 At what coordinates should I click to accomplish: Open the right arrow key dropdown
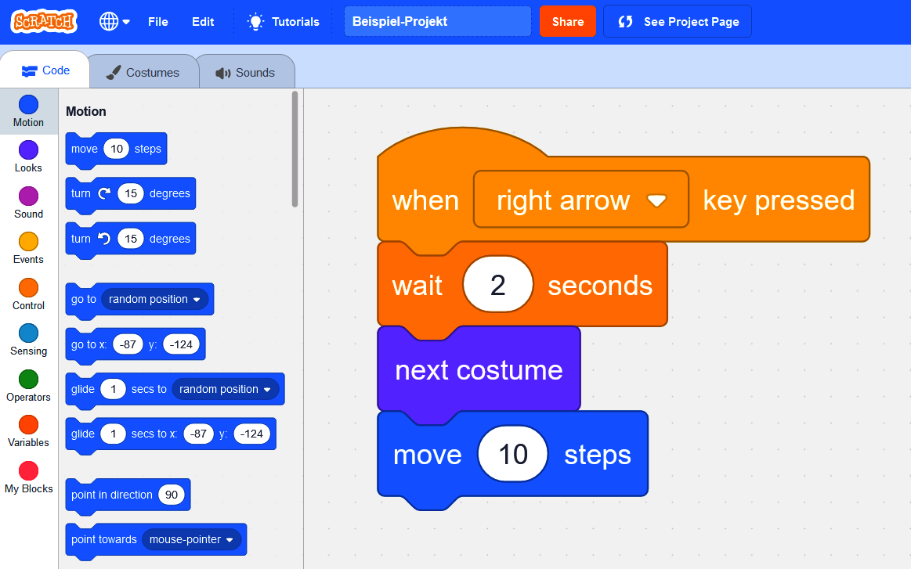point(656,200)
